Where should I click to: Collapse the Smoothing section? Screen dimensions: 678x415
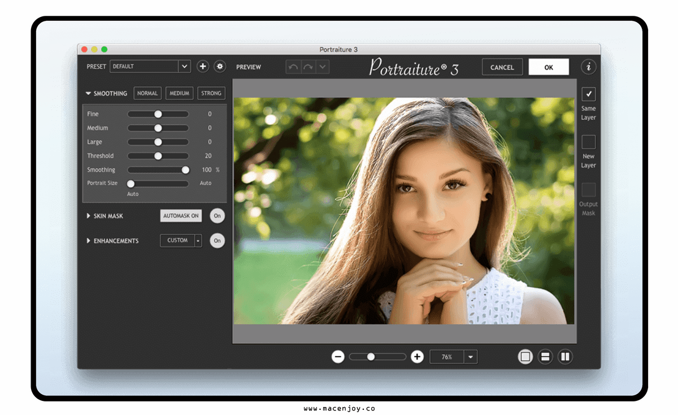coord(88,94)
